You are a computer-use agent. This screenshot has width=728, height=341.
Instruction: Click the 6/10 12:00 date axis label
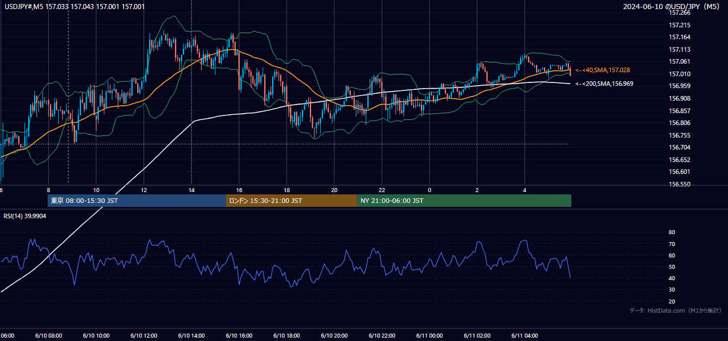144,336
